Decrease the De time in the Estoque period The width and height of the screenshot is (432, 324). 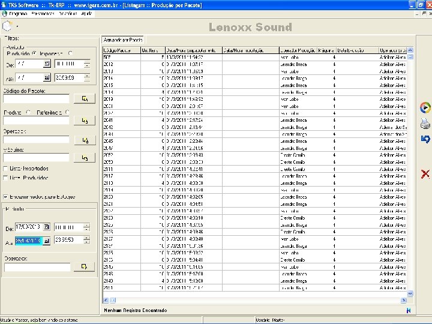[x=86, y=229]
